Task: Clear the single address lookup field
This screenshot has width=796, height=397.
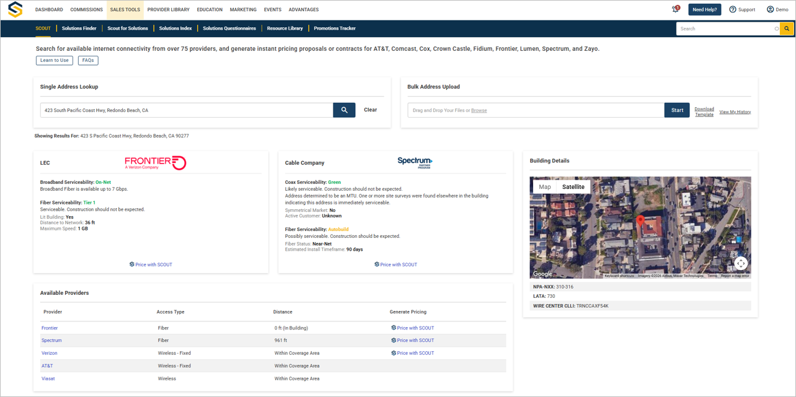Action: click(370, 110)
